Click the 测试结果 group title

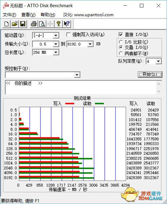tap(82, 98)
